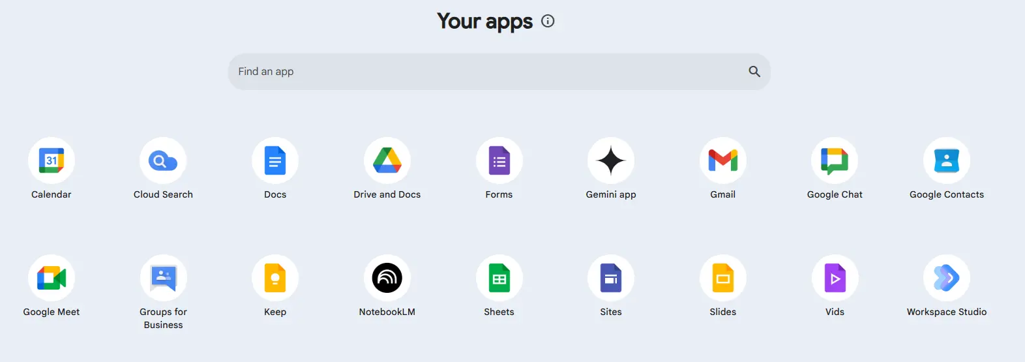
Task: Click the Forms label text
Action: tap(499, 194)
